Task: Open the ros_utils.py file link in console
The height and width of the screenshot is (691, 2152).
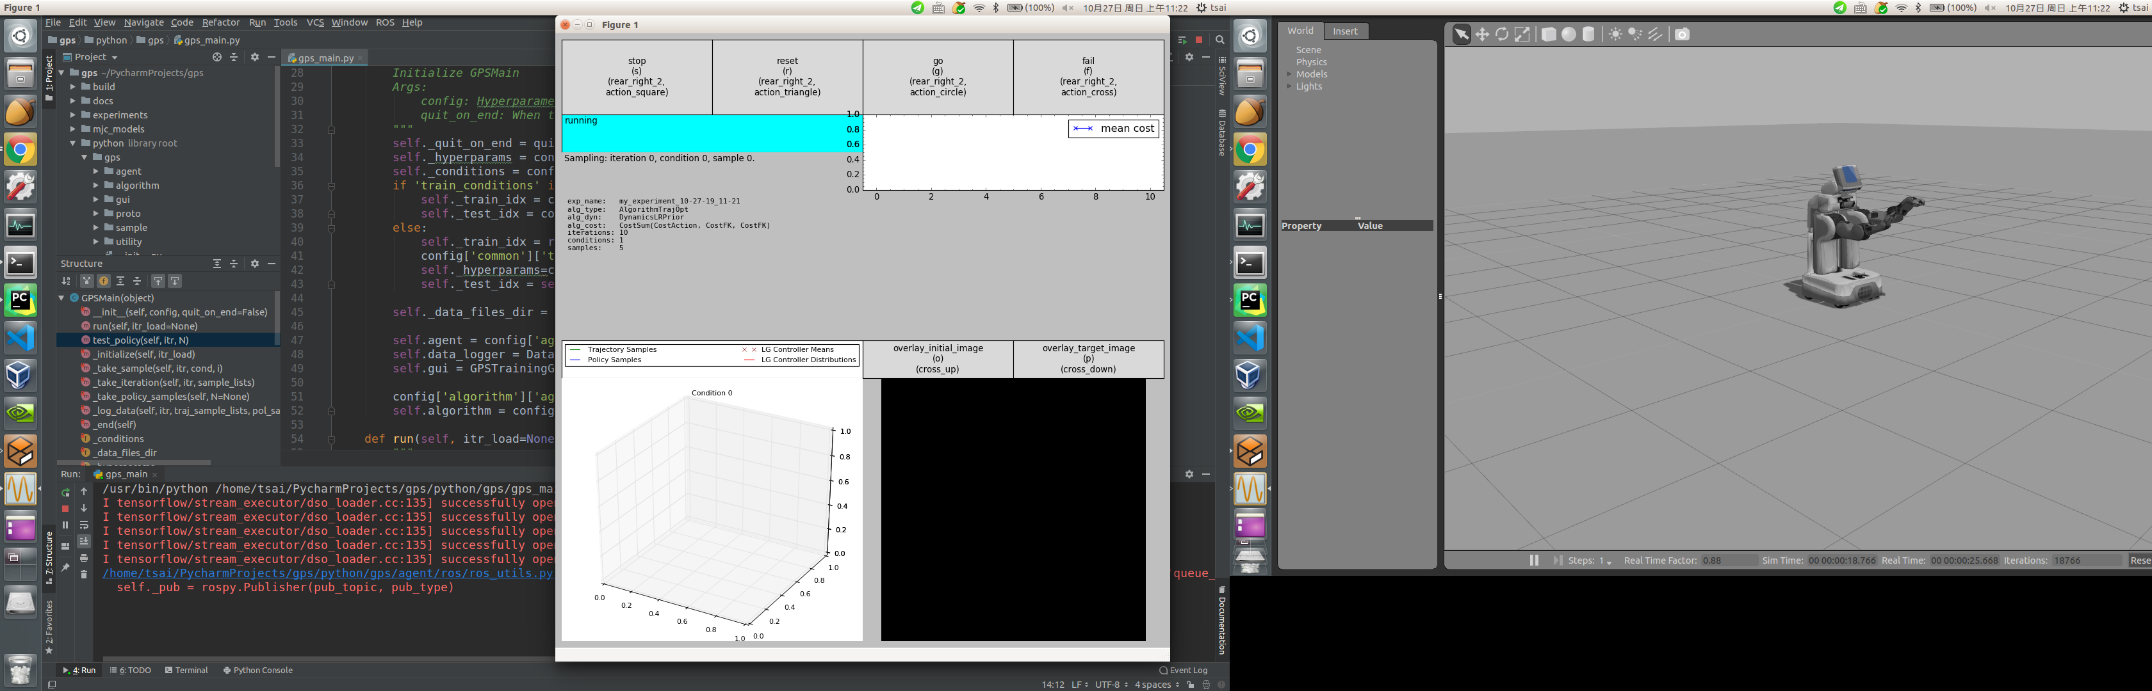Action: click(x=327, y=573)
